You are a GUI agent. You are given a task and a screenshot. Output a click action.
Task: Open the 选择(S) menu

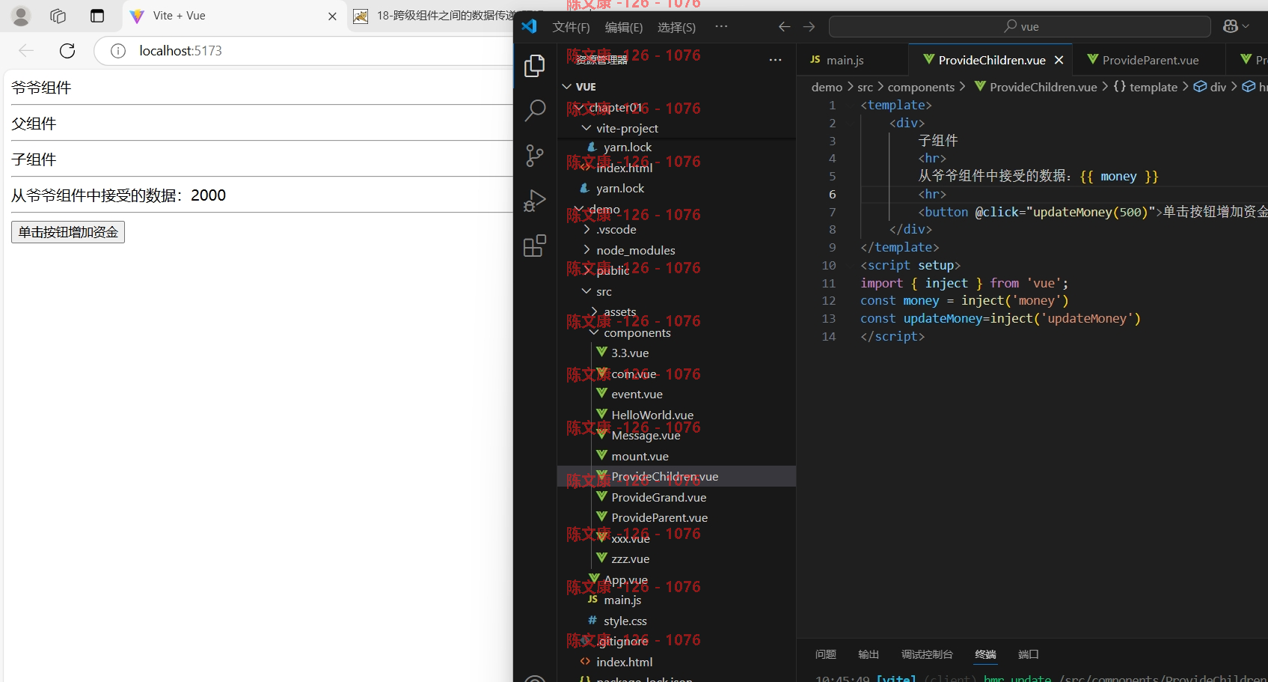point(676,27)
